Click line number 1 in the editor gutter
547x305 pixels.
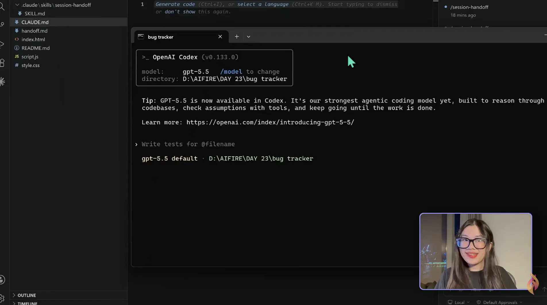click(142, 4)
